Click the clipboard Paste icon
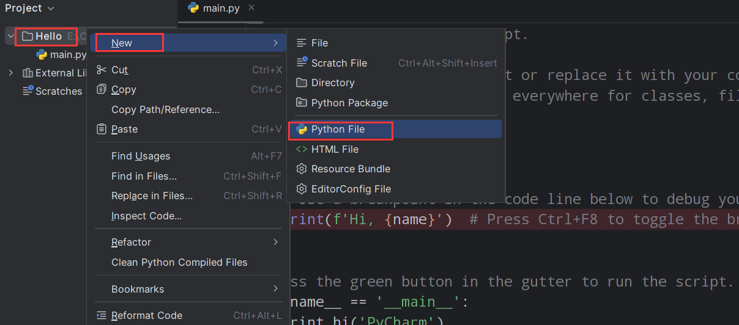 [102, 129]
